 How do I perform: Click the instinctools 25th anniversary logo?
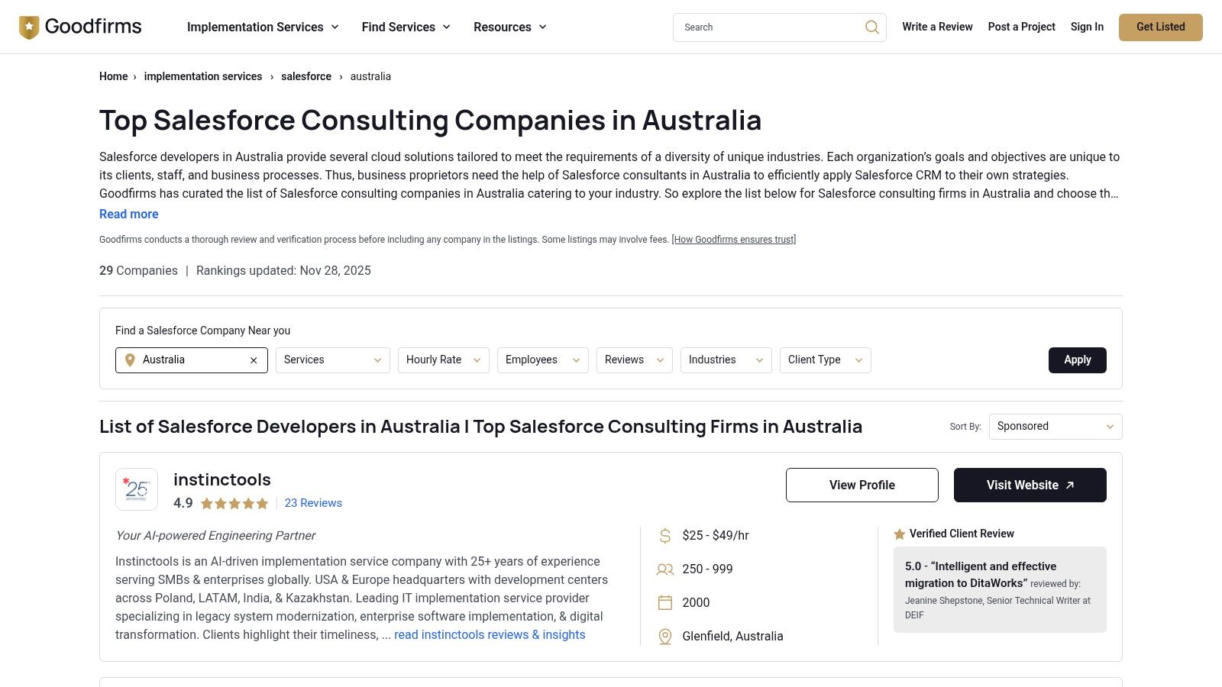click(137, 489)
